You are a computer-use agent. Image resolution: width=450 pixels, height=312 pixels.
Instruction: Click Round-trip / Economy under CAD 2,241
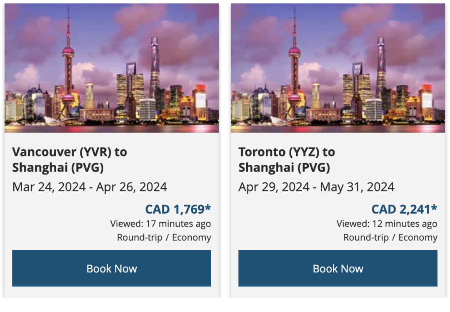pyautogui.click(x=390, y=238)
